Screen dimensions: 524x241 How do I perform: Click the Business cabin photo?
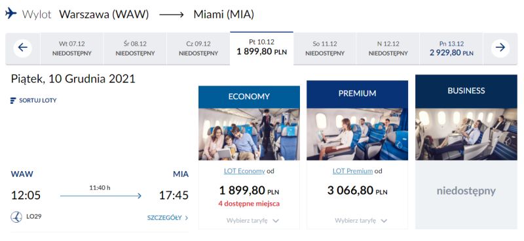(x=466, y=135)
